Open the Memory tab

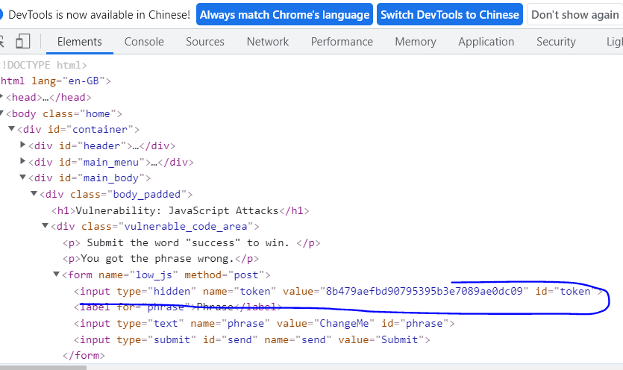click(416, 42)
